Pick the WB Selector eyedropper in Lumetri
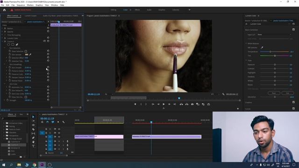 click(x=262, y=48)
